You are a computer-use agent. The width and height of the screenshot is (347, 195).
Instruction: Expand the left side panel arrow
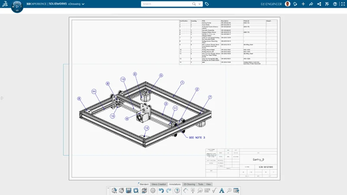(2, 98)
